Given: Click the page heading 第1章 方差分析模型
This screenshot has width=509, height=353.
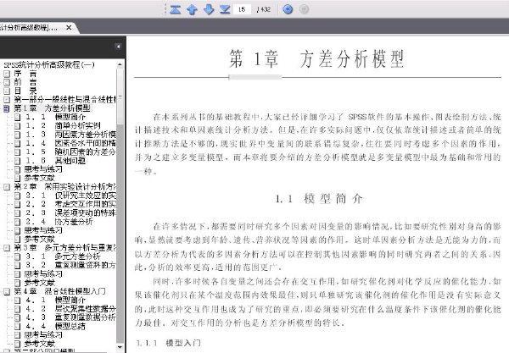Looking at the screenshot, I should pyautogui.click(x=316, y=59).
